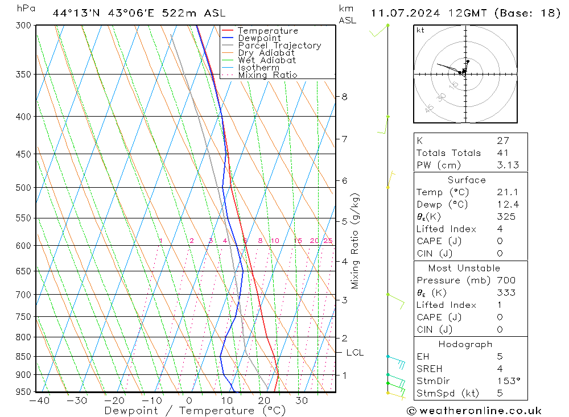Click the 1 km altitude tick label
This screenshot has height=417, width=569.
344,375
